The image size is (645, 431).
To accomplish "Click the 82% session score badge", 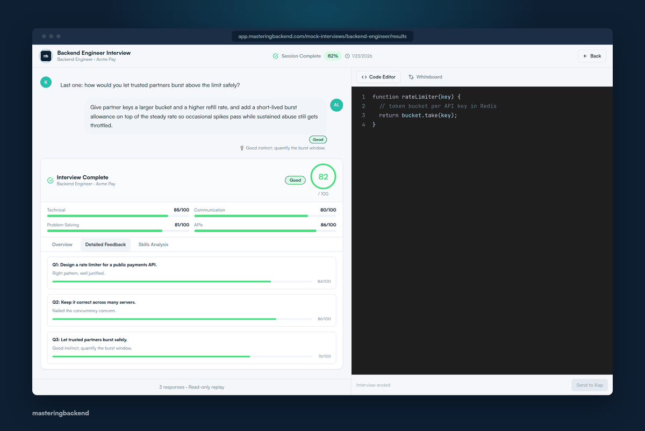I will click(333, 56).
